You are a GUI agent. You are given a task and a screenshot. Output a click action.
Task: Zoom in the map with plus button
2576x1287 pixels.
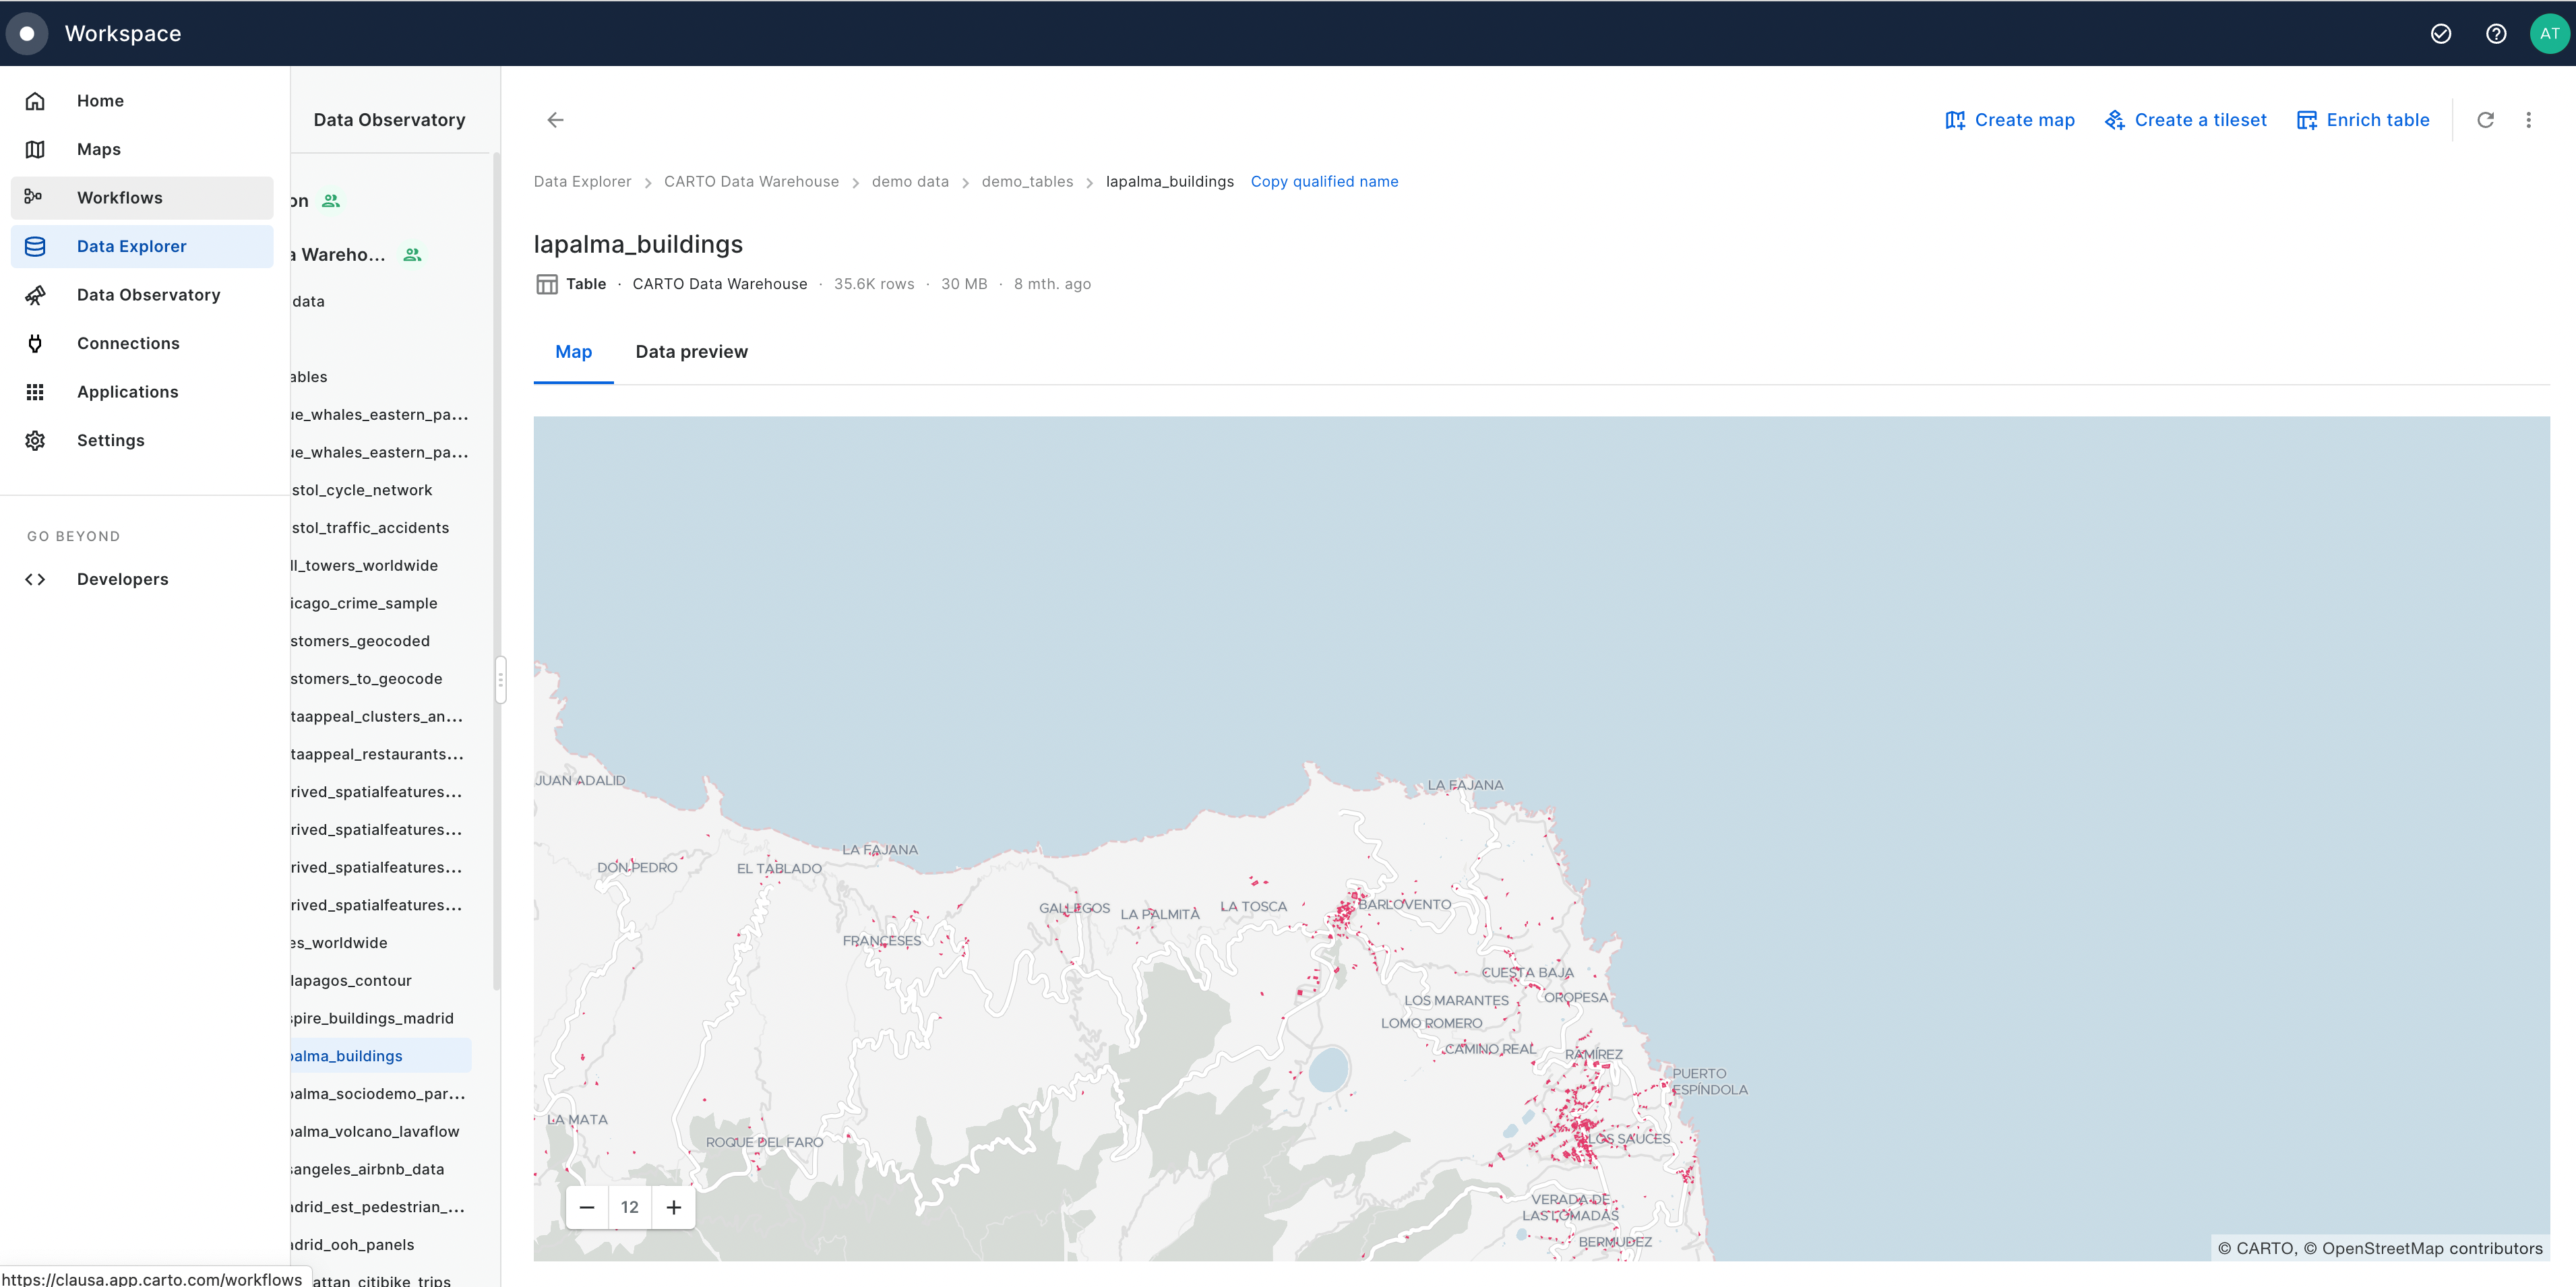pos(674,1207)
